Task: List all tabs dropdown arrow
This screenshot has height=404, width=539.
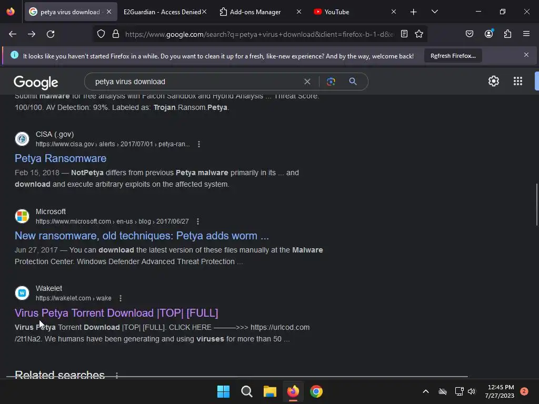Action: pos(434,12)
